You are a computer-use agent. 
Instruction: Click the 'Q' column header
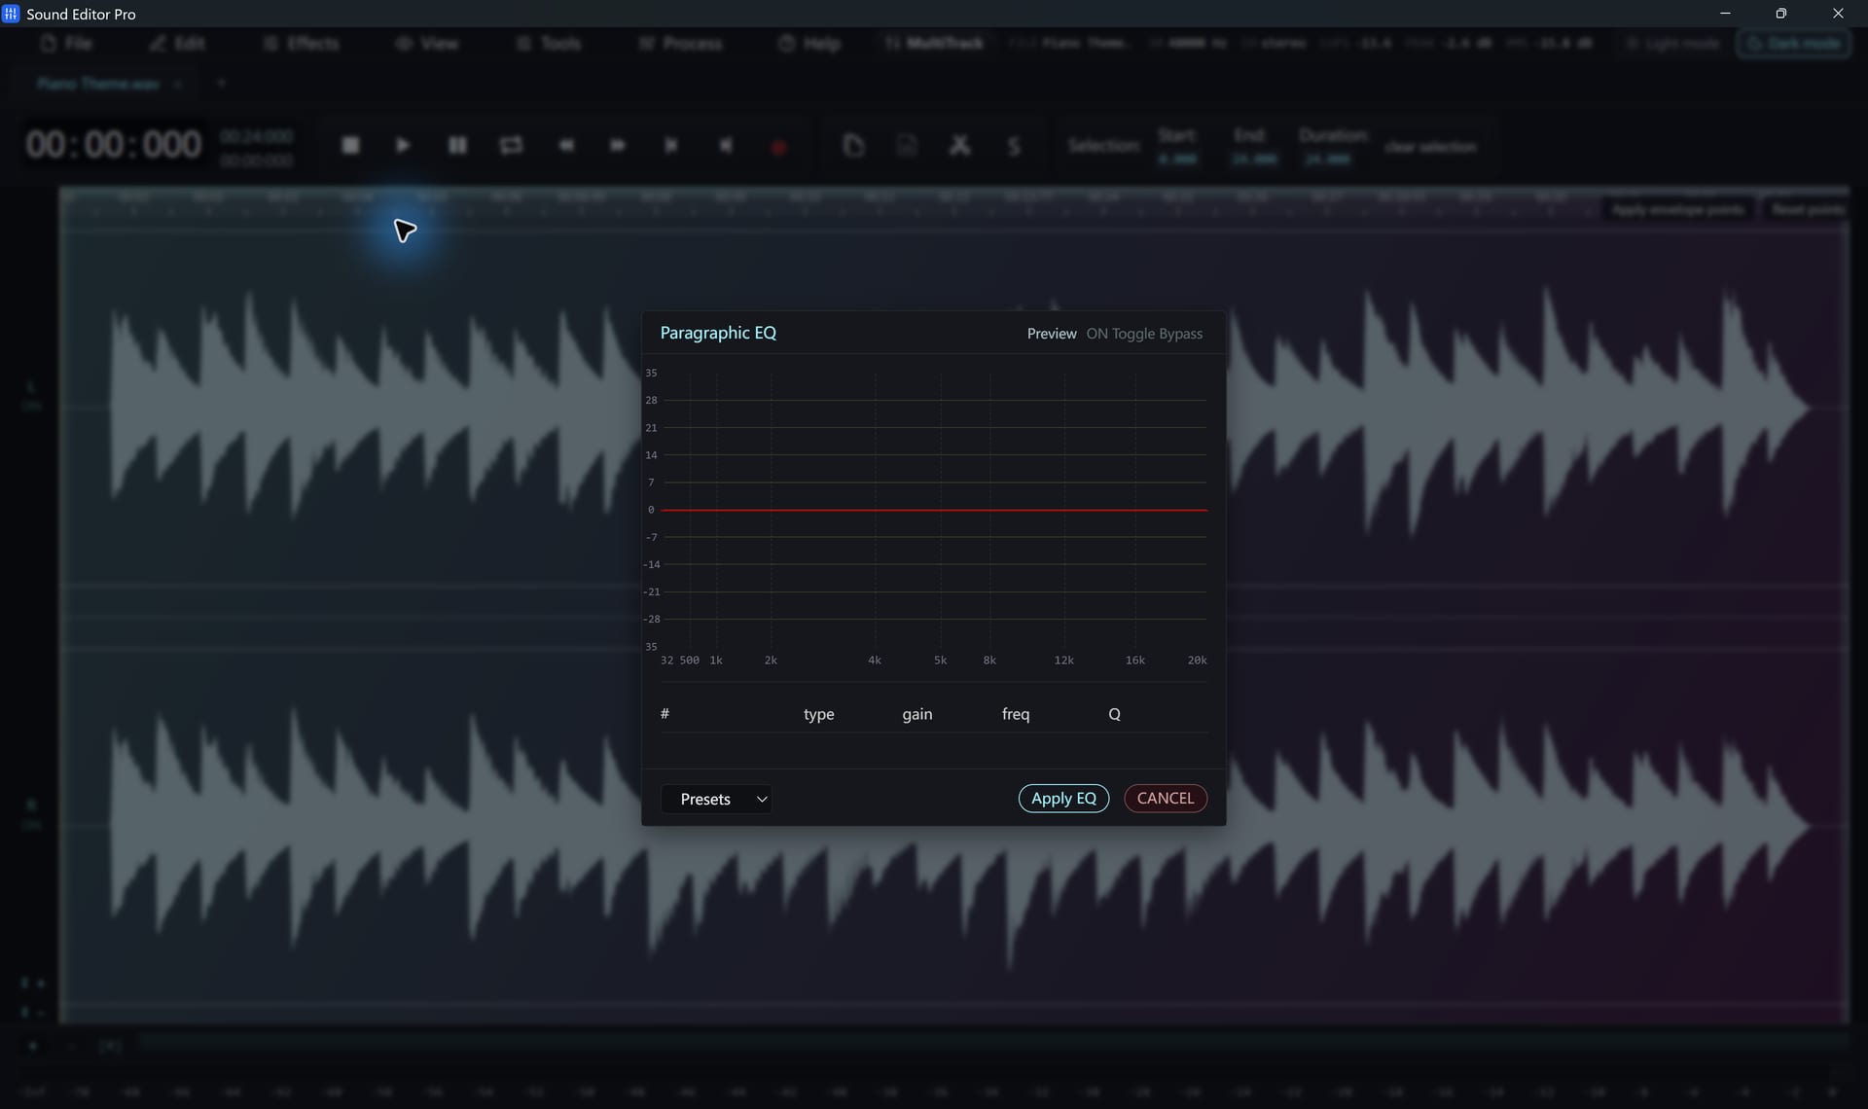coord(1114,714)
